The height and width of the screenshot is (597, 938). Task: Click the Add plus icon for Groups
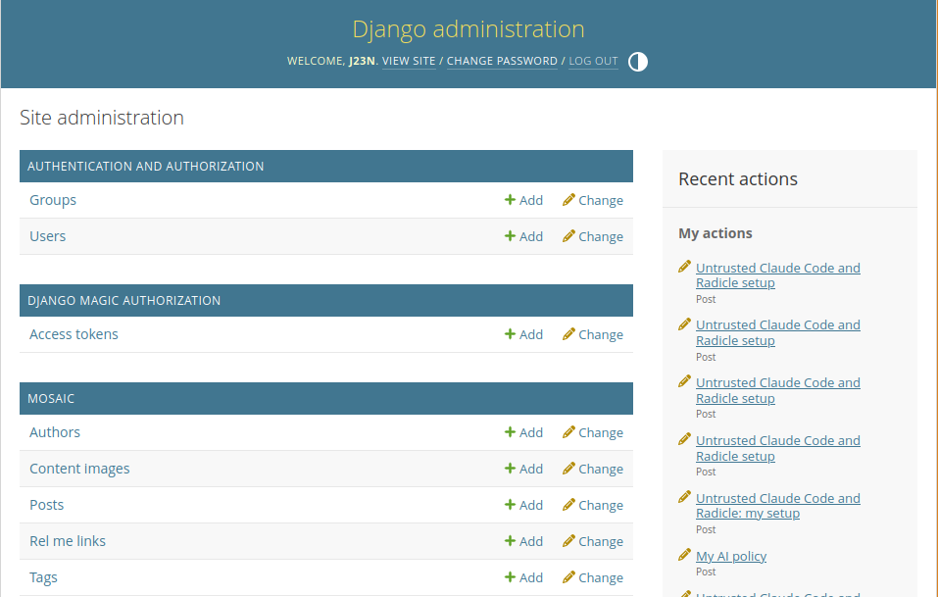point(510,200)
